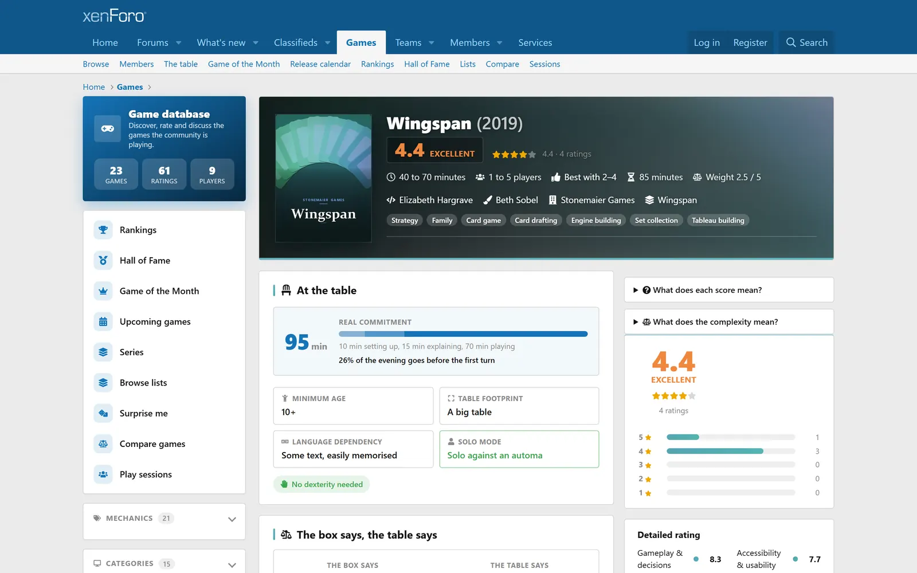Click the layers icon beside Wingspan series
Image resolution: width=917 pixels, height=573 pixels.
(x=649, y=200)
